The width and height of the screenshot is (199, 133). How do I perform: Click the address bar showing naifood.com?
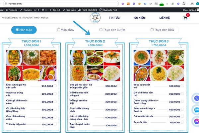(x=61, y=4)
